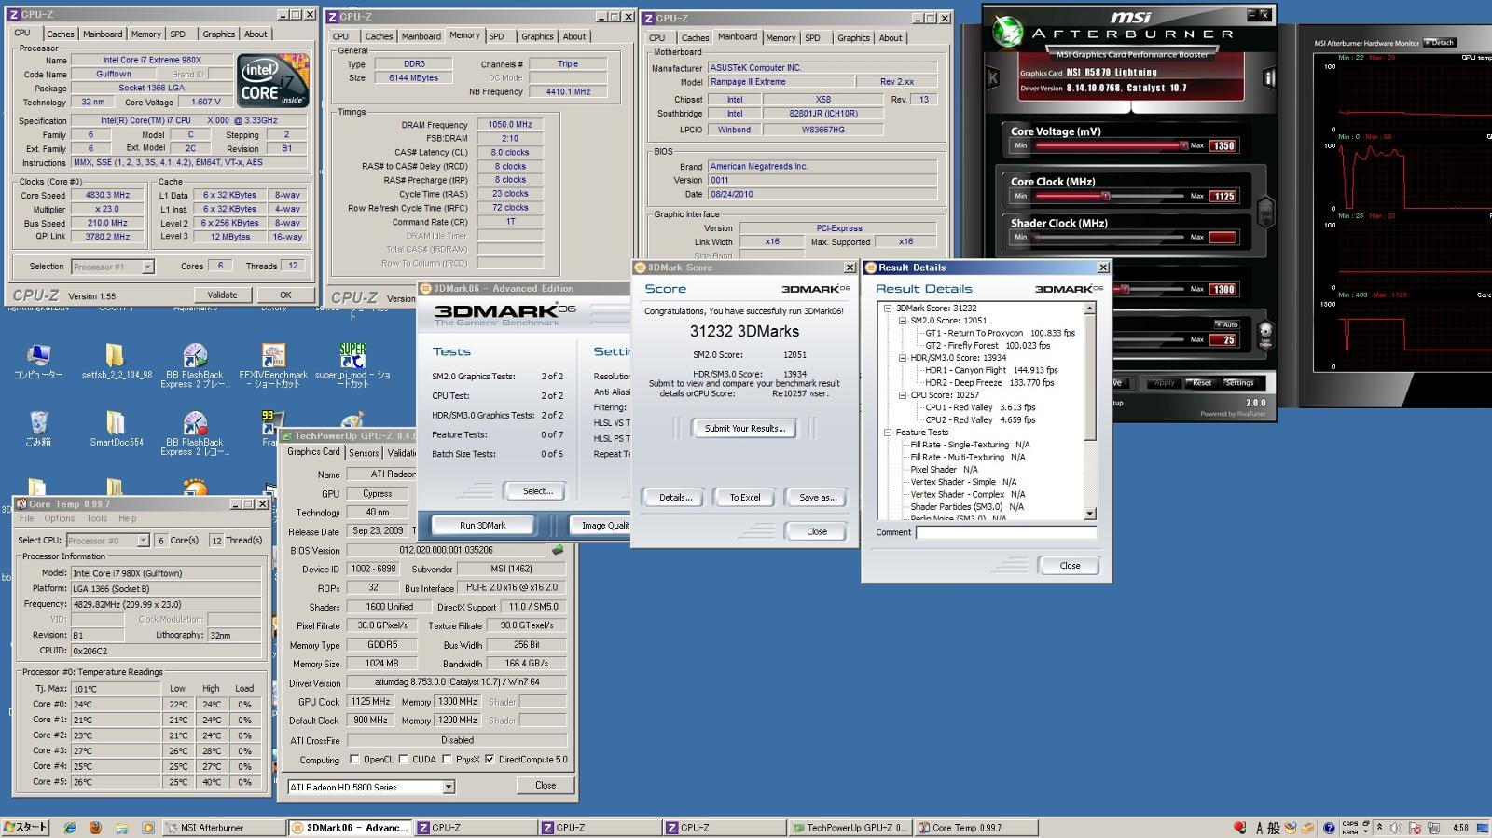Switch to TechPowerUp GPU-Z taskbar button

pos(850,828)
